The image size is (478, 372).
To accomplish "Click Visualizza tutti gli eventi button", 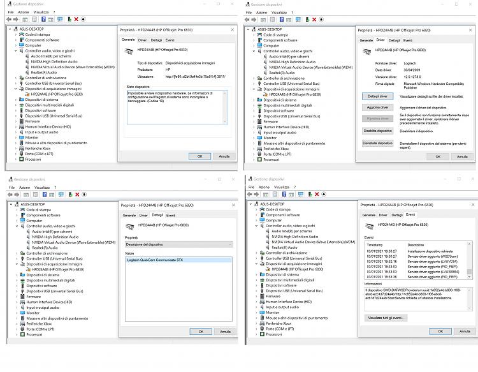I will [386, 318].
